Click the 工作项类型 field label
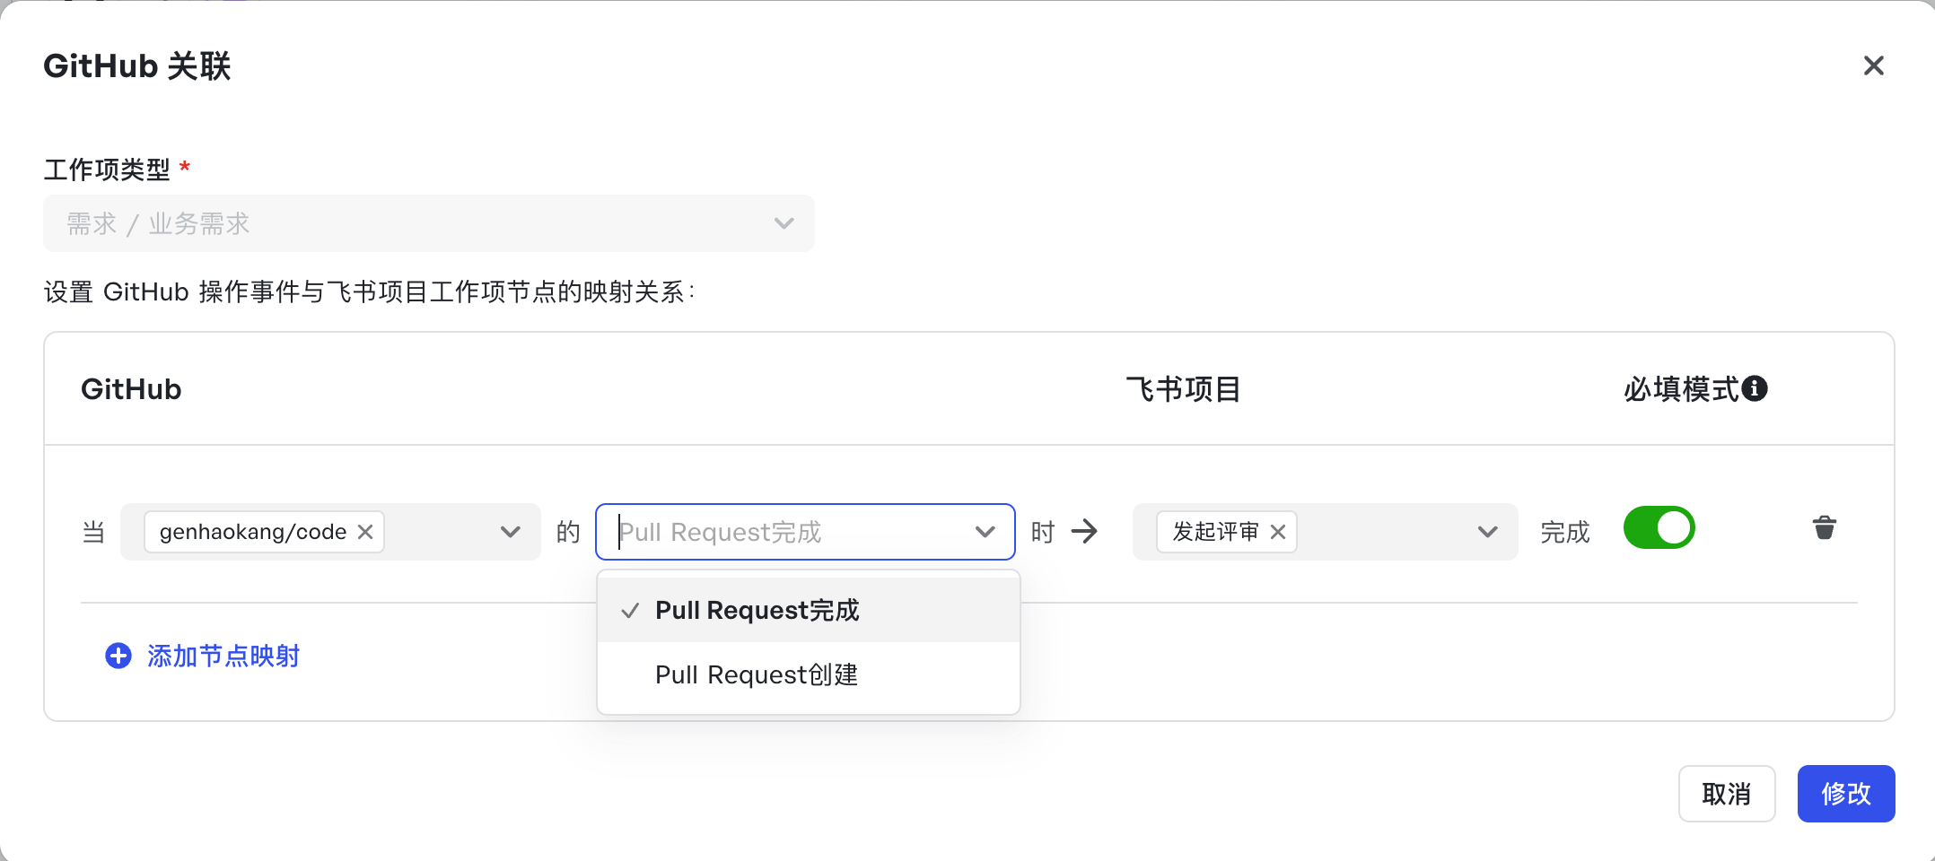Screen dimensions: 1935x861 pyautogui.click(x=107, y=170)
